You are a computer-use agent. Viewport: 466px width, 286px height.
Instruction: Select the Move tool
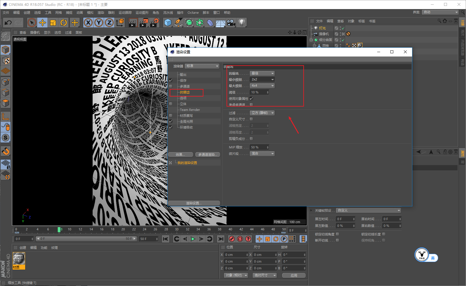pyautogui.click(x=42, y=23)
